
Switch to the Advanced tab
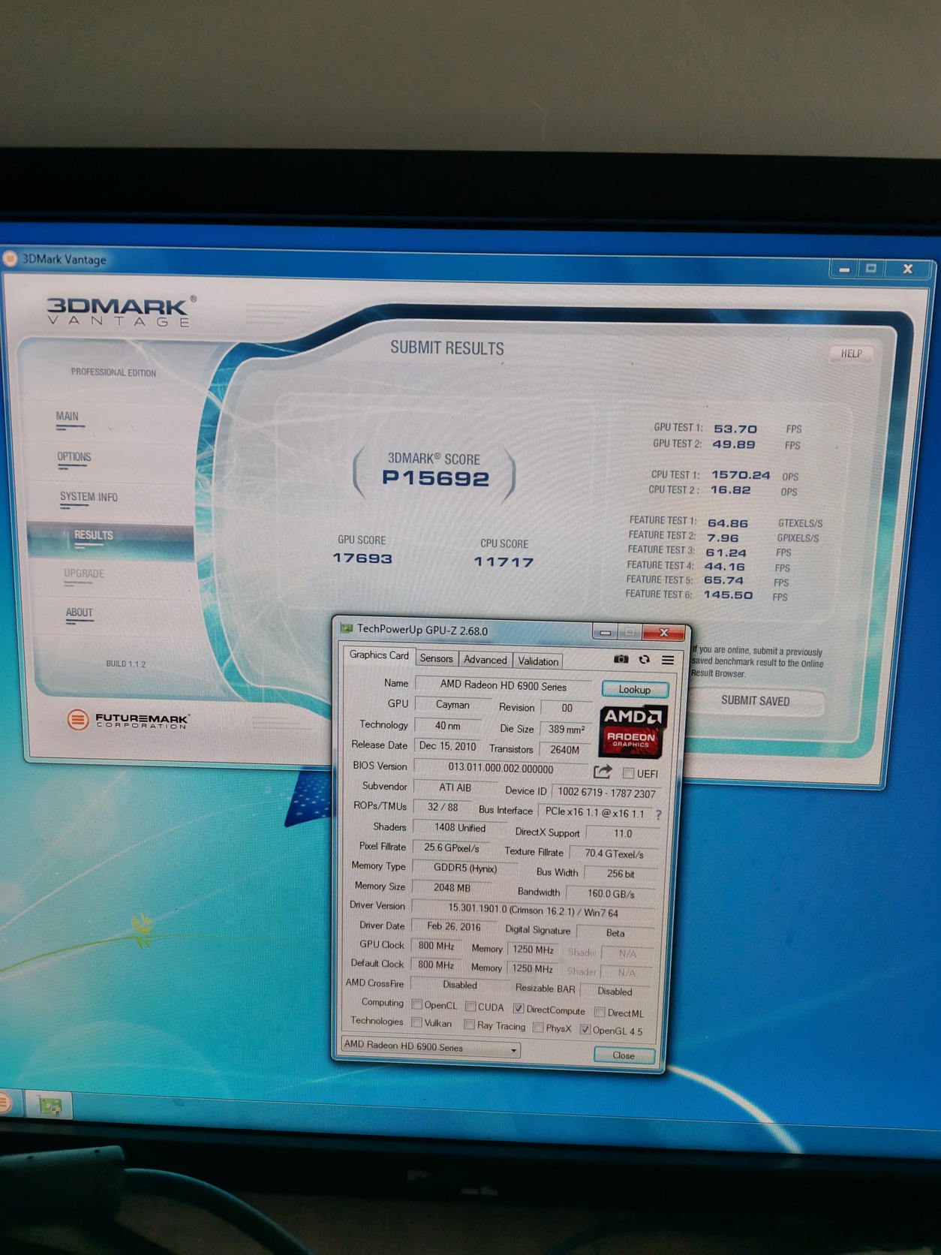click(x=485, y=660)
